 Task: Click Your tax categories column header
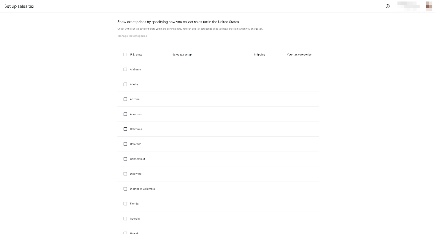(x=299, y=55)
